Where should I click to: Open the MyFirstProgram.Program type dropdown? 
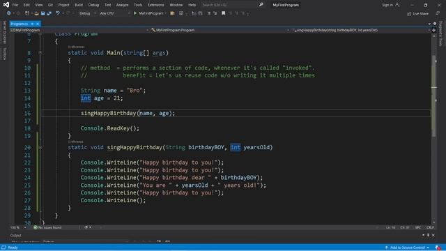click(220, 30)
